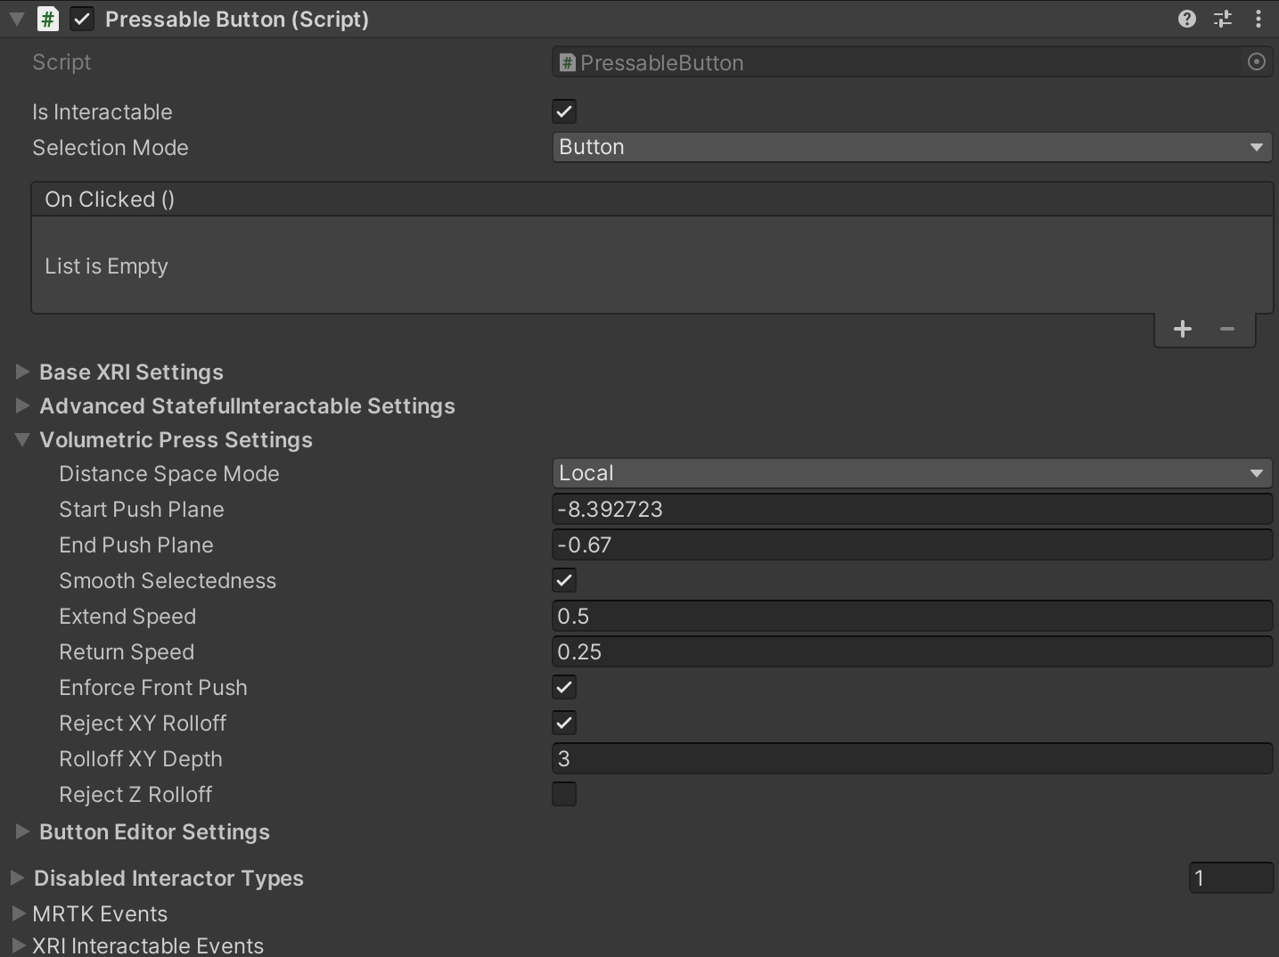Click the Disabled Interactor Types size field
1279x957 pixels.
(1231, 878)
